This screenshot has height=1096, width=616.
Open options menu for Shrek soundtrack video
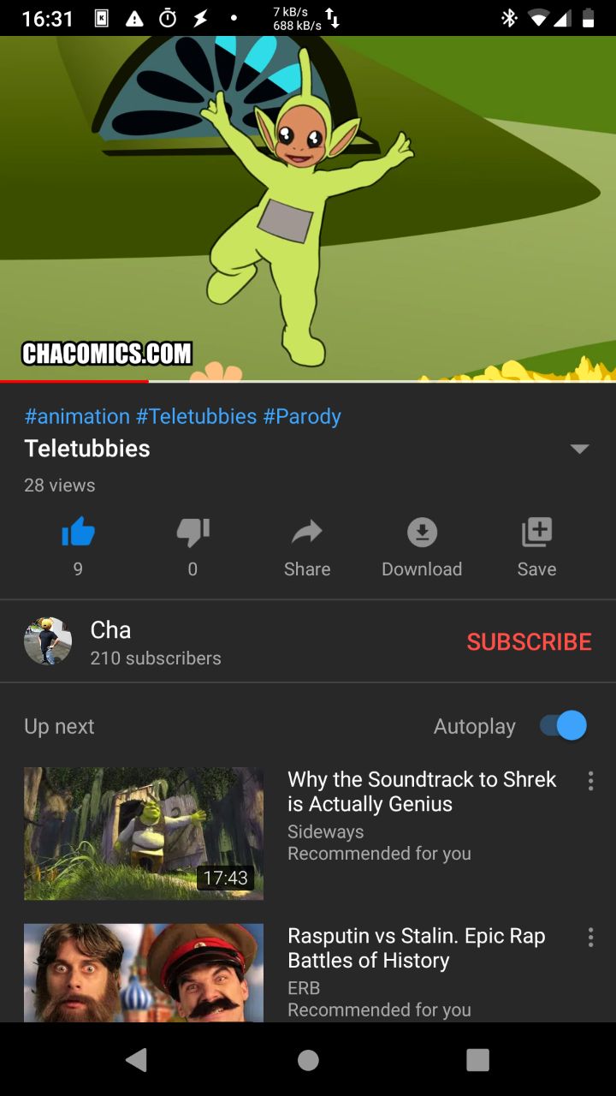(590, 780)
